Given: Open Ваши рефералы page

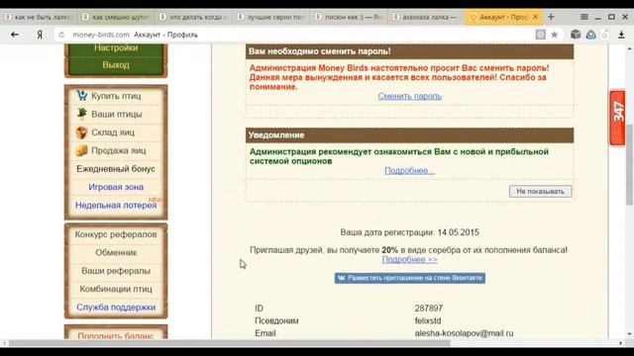Looking at the screenshot, I should [116, 270].
